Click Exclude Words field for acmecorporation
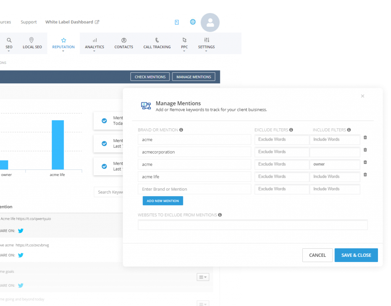 [282, 152]
